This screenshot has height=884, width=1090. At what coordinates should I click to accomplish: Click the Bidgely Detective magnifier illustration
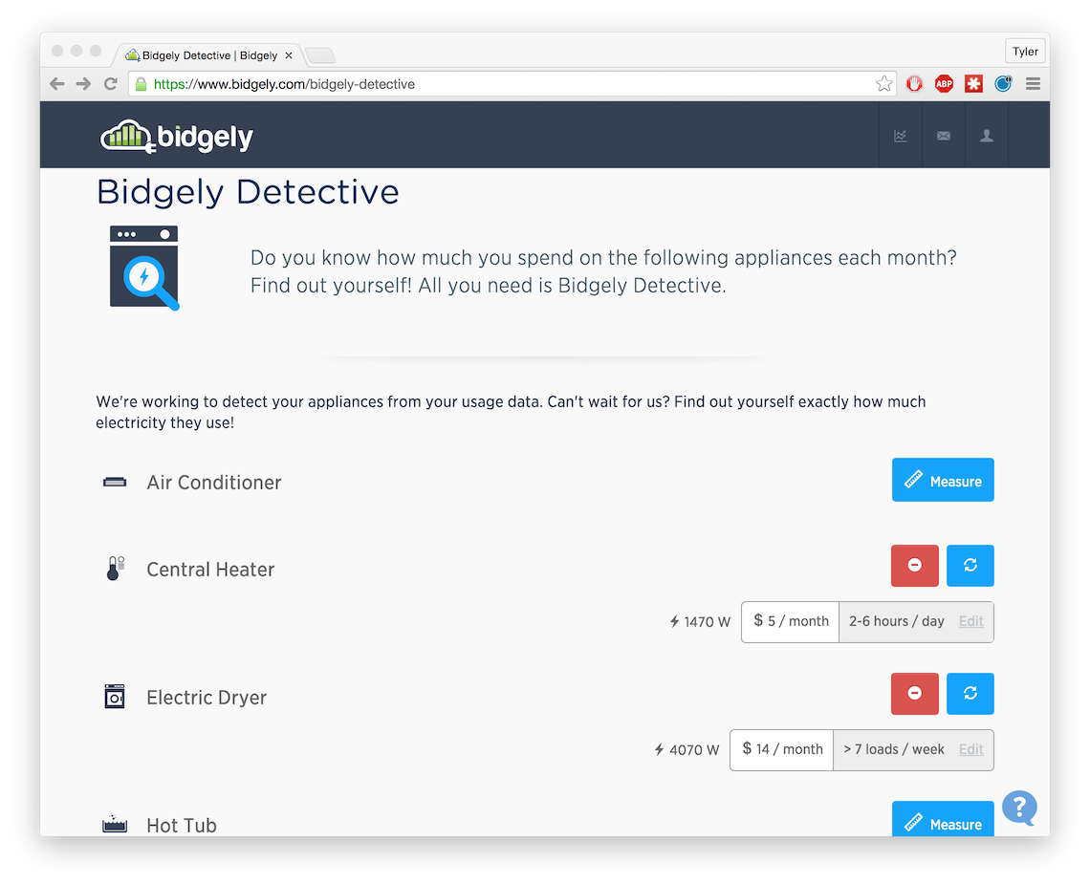point(144,268)
